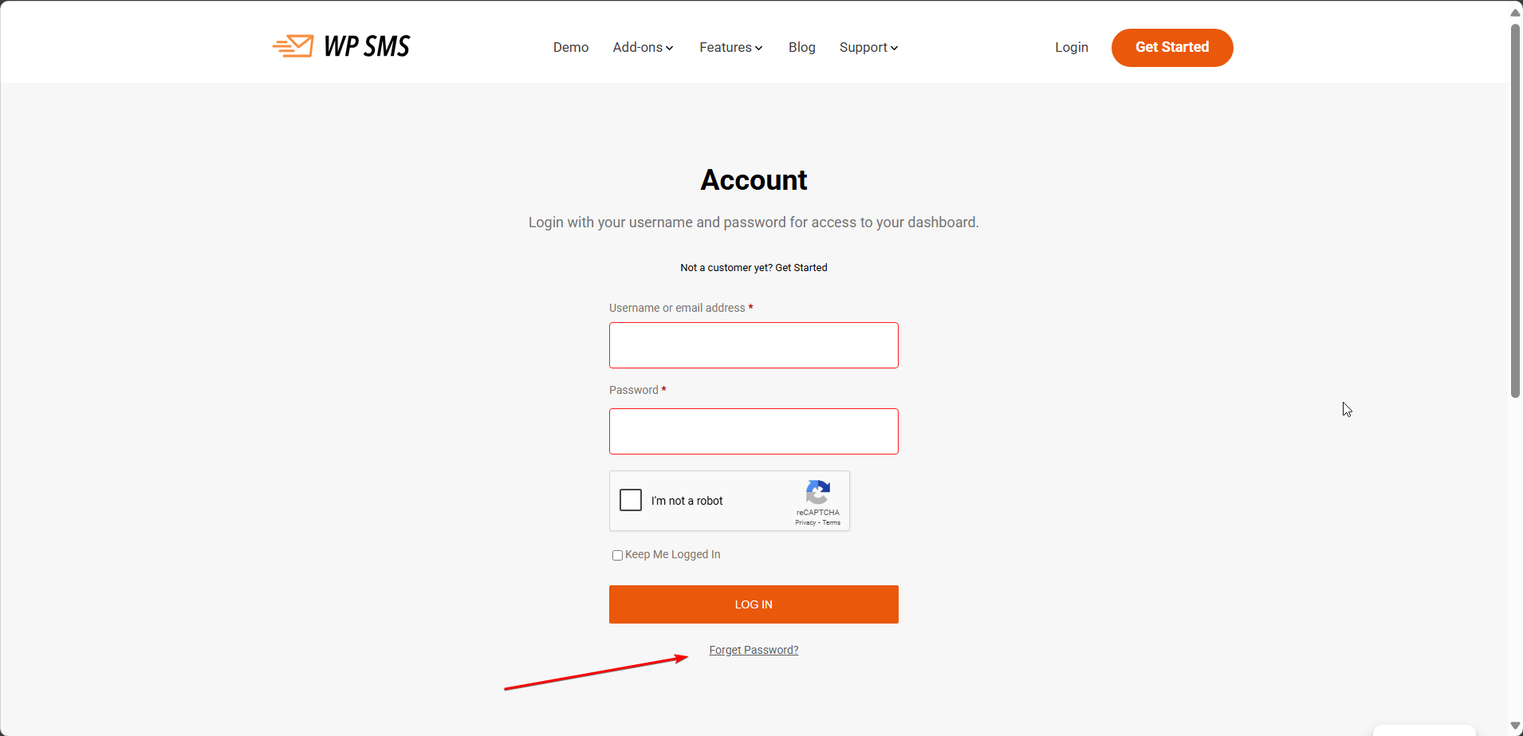Click the LOG IN button

pos(754,604)
